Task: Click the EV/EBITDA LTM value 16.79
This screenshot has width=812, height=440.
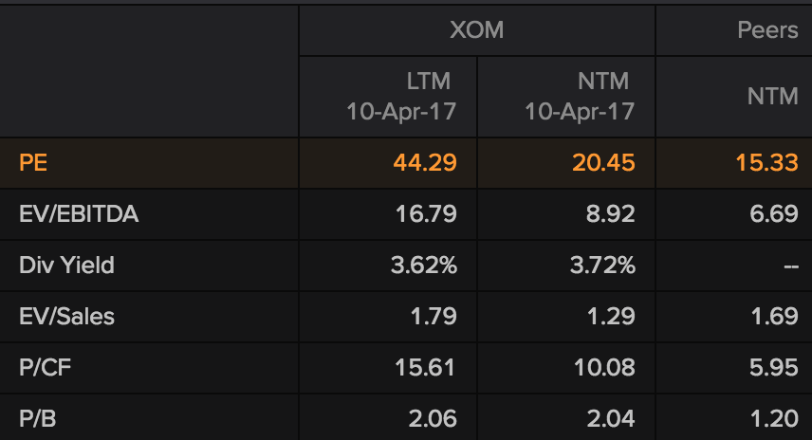Action: 425,214
